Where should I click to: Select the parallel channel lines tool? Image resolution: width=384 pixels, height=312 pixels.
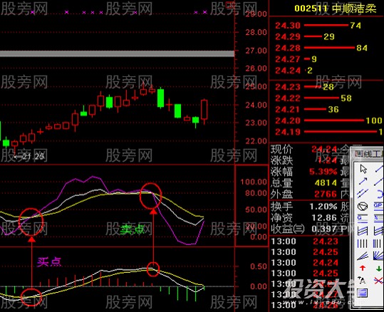point(363,231)
